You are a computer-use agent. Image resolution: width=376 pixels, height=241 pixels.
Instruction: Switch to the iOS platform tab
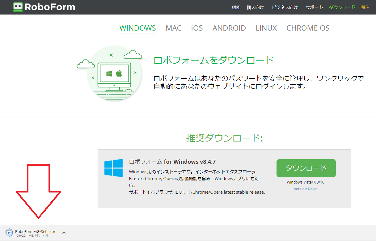pyautogui.click(x=197, y=28)
